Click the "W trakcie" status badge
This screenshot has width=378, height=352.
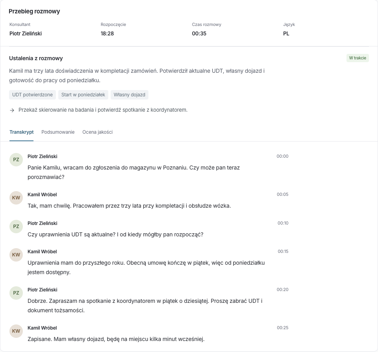point(358,58)
